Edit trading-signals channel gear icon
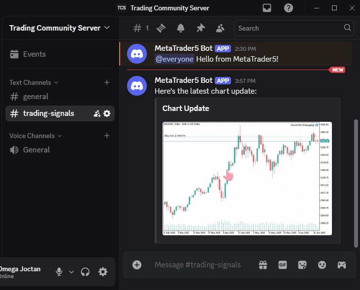The width and height of the screenshot is (360, 290). [x=107, y=113]
